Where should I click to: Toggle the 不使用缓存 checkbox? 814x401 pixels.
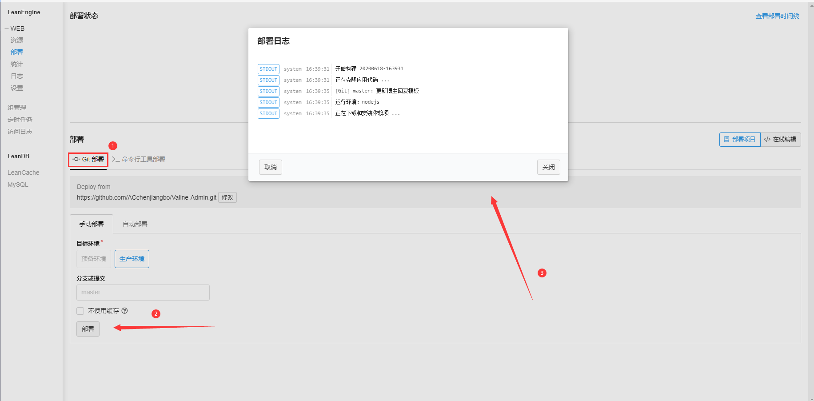pyautogui.click(x=80, y=311)
